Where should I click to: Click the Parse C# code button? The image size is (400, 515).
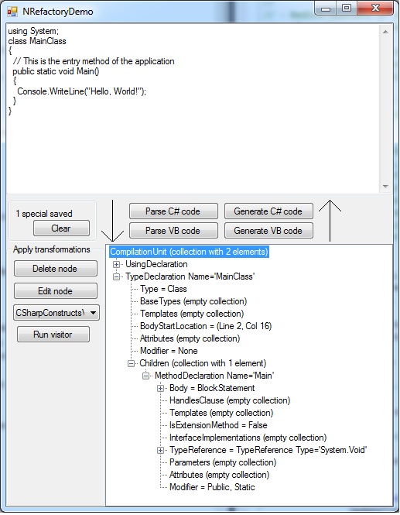(x=173, y=211)
